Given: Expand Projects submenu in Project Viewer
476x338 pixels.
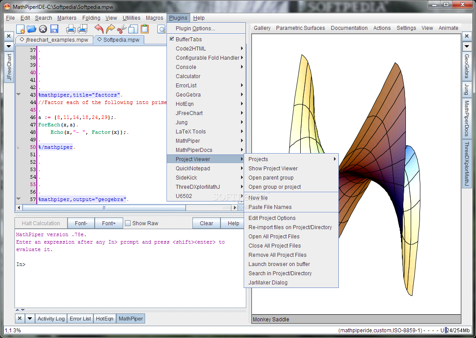Looking at the screenshot, I should tap(291, 159).
